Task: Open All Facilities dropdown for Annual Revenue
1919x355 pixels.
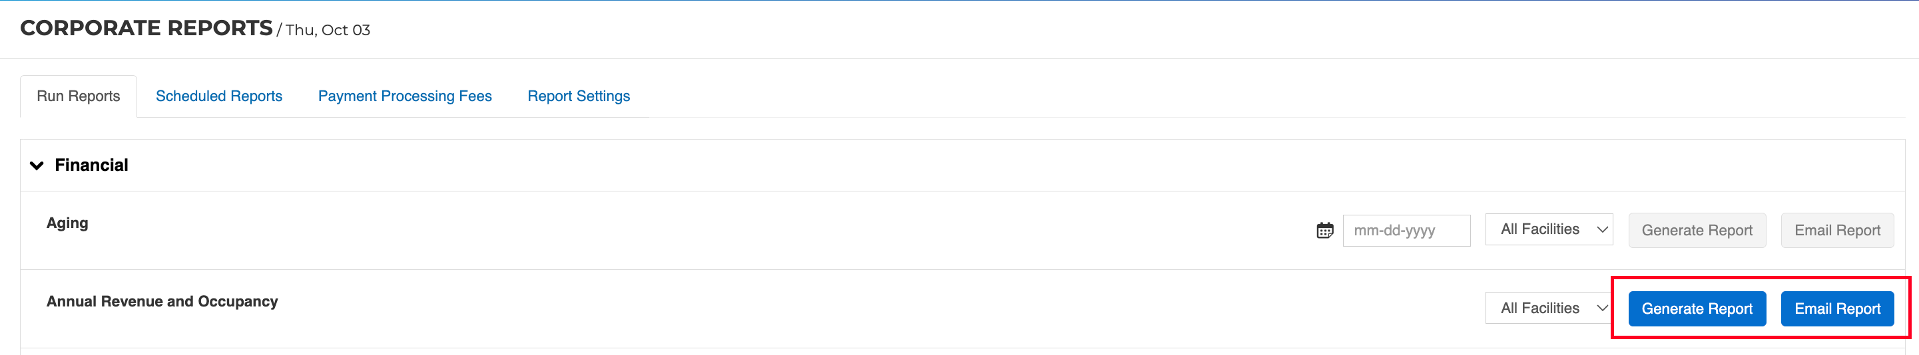Action: (x=1549, y=308)
